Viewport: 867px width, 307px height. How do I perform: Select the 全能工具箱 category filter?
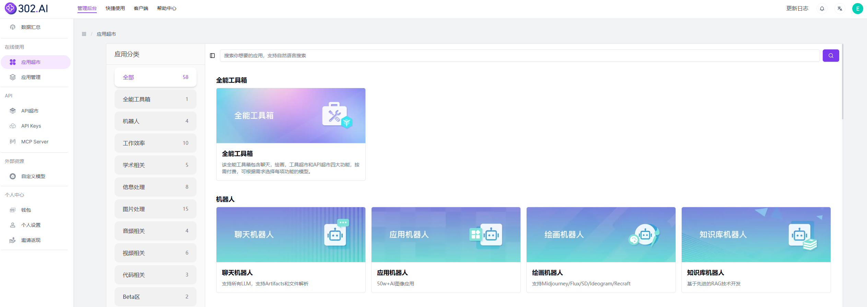click(155, 99)
